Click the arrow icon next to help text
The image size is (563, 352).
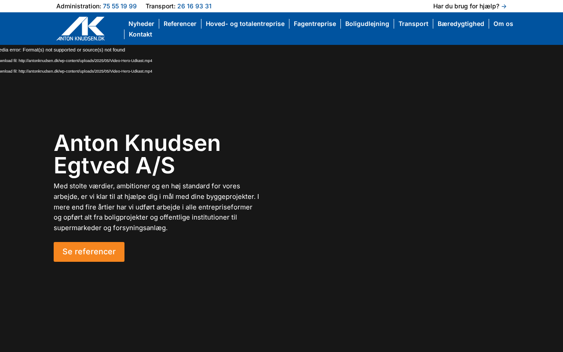pyautogui.click(x=504, y=6)
